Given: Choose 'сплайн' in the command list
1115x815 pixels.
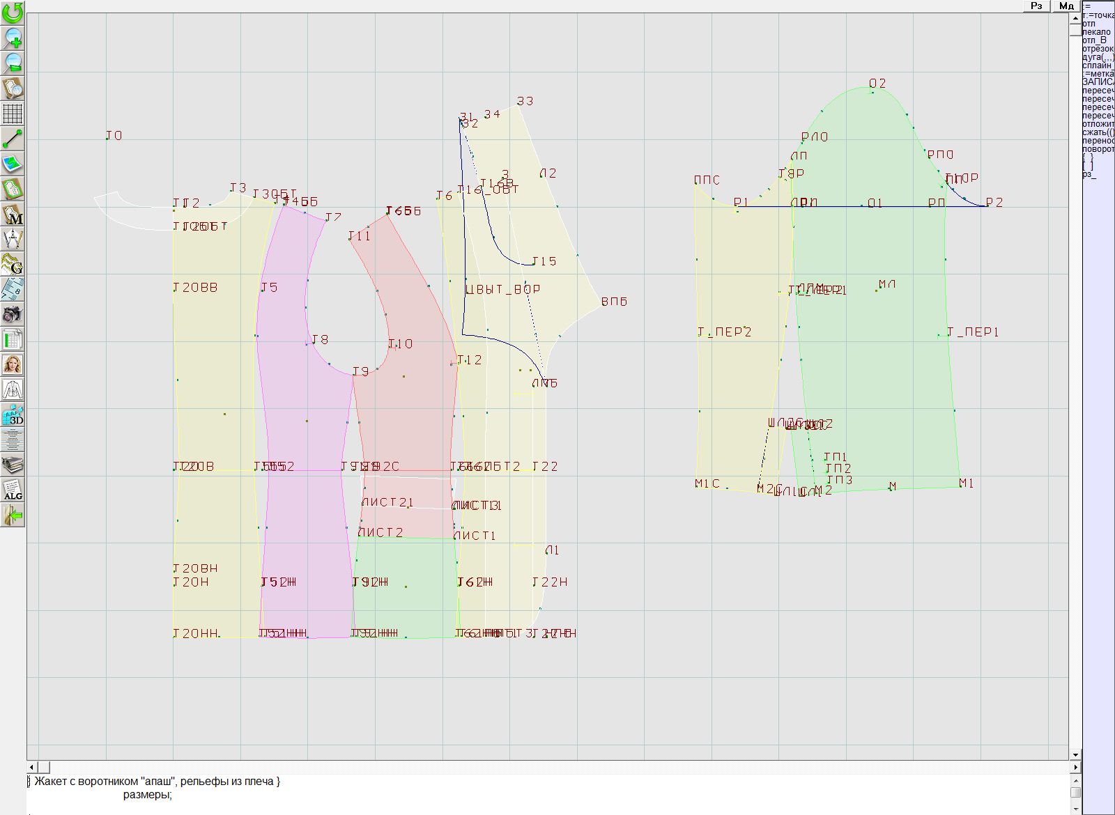Looking at the screenshot, I should 1097,65.
